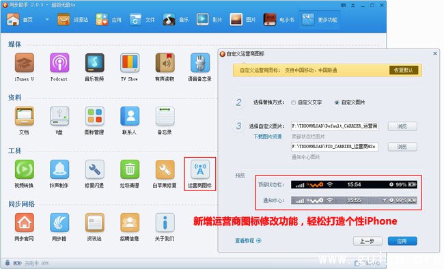Launch the 视频转换 video converter tool
Screen dimensions: 444x269
click(24, 169)
